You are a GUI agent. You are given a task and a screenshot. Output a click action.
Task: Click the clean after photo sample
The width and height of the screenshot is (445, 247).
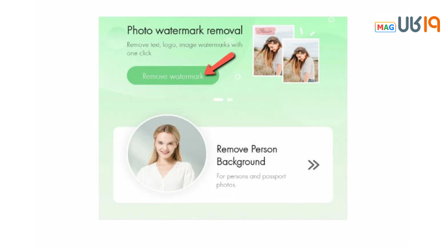(x=301, y=61)
